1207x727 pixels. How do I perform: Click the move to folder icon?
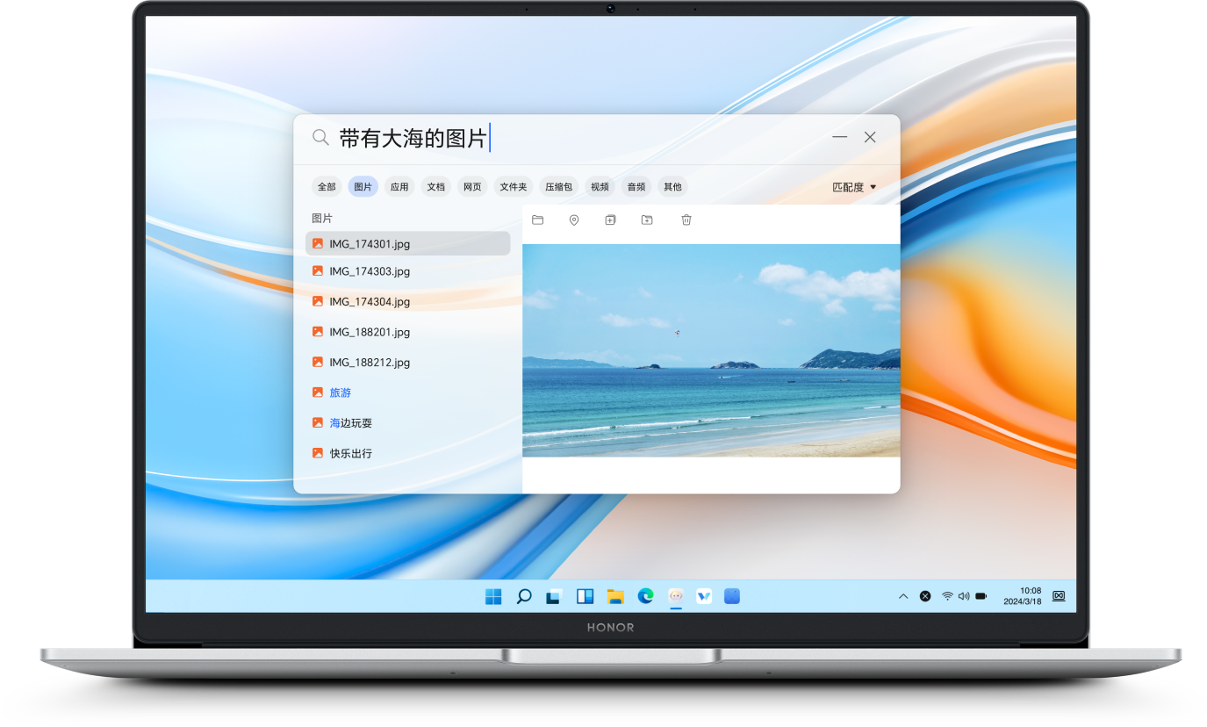(x=647, y=220)
